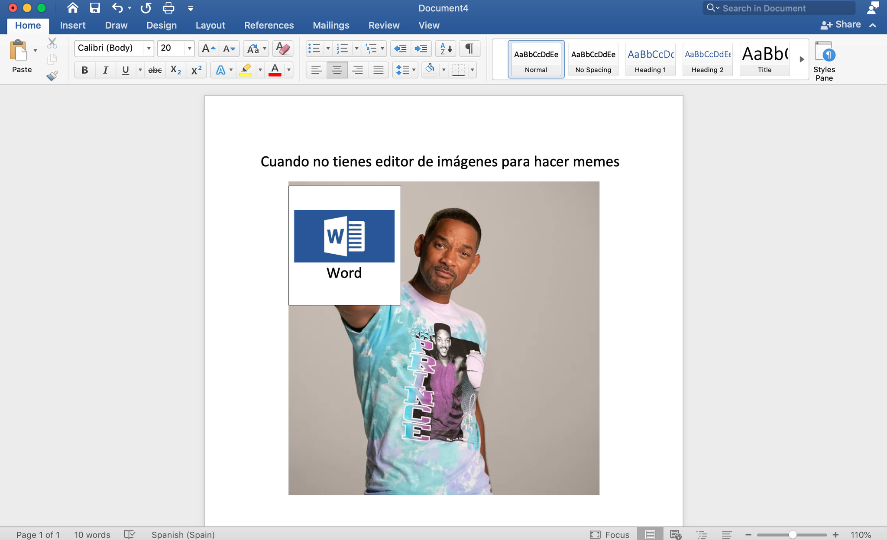
Task: Click the Clear Formatting eraser icon
Action: point(283,48)
